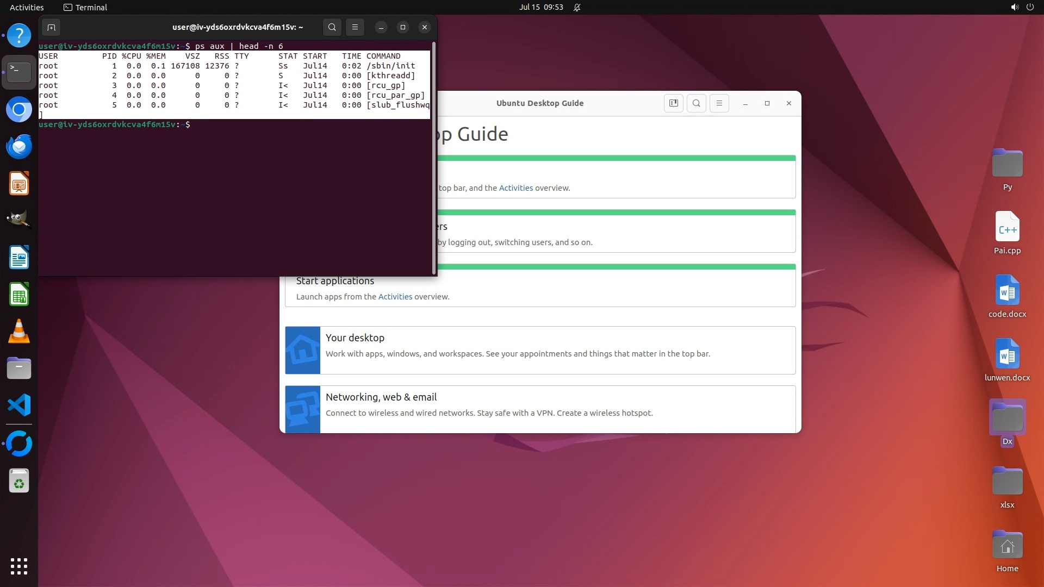Open the clock and calendar in top bar
This screenshot has height=587, width=1044.
pyautogui.click(x=540, y=7)
